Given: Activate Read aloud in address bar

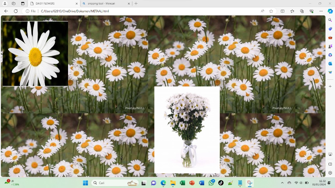Looking at the screenshot, I should click(x=263, y=11).
